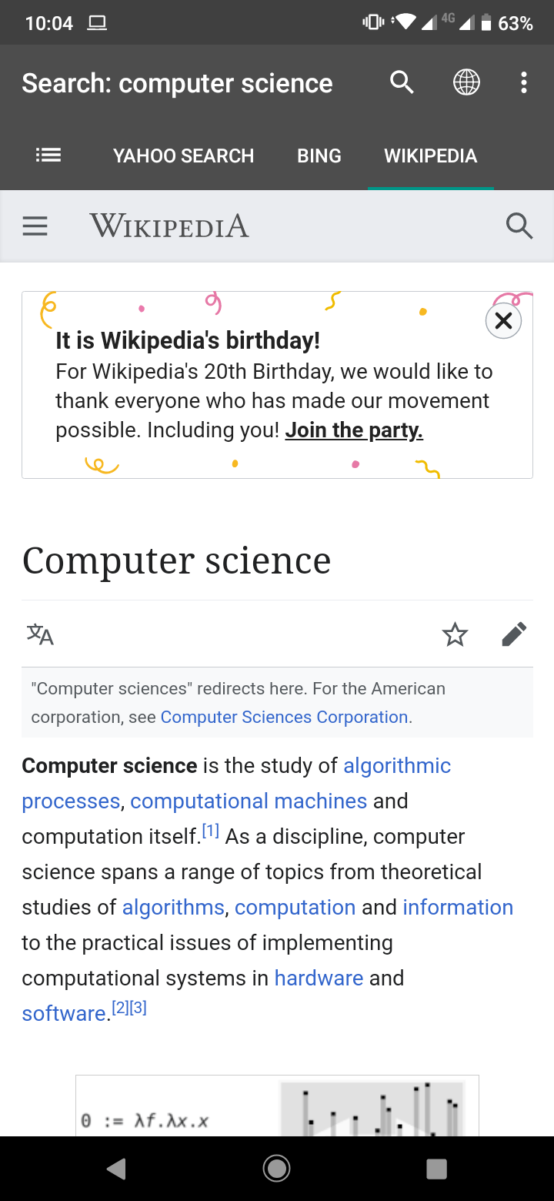Switch to the Yahoo Search tab
This screenshot has width=554, height=1201.
[x=183, y=156]
